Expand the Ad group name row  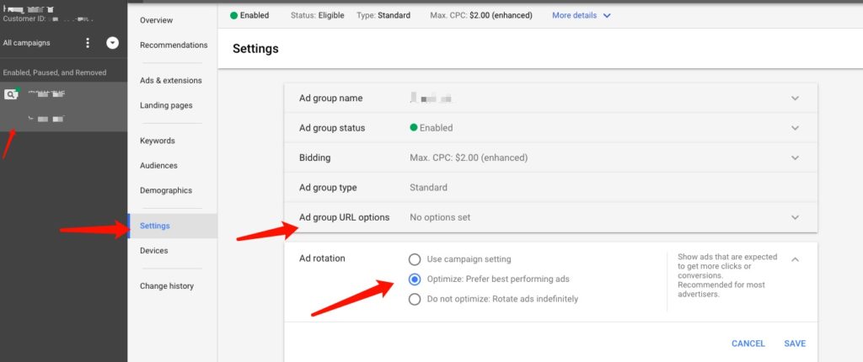[794, 98]
